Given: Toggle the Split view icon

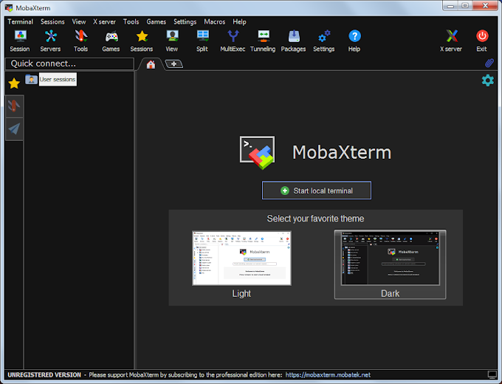Looking at the screenshot, I should [202, 41].
